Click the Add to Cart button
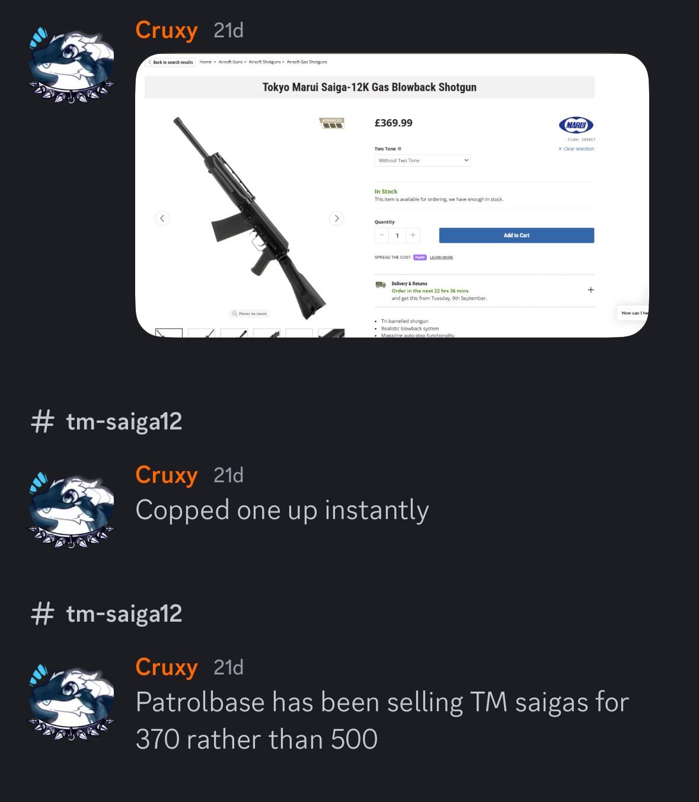The height and width of the screenshot is (802, 699). 516,235
